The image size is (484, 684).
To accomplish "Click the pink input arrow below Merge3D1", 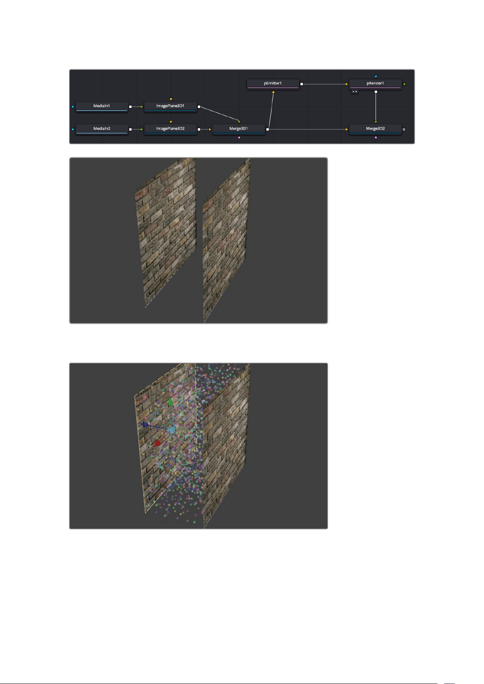I will (x=239, y=137).
